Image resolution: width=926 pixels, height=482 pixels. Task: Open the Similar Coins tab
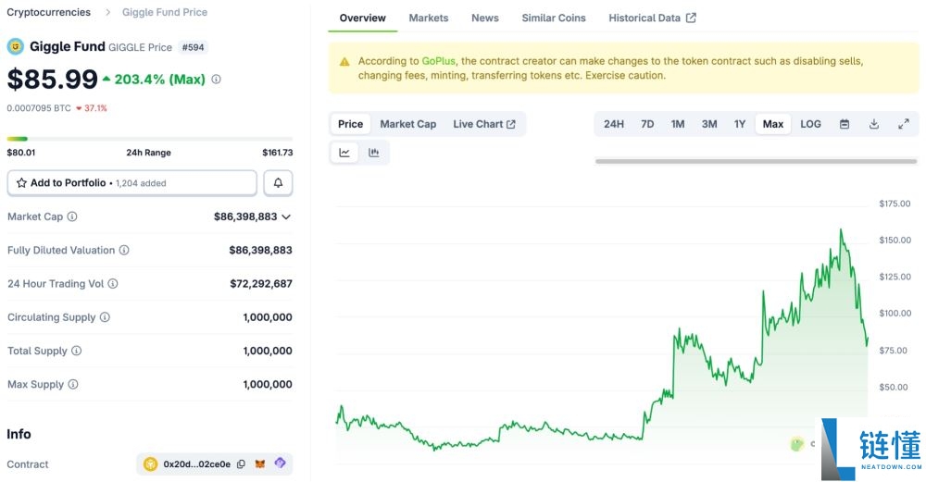[554, 18]
